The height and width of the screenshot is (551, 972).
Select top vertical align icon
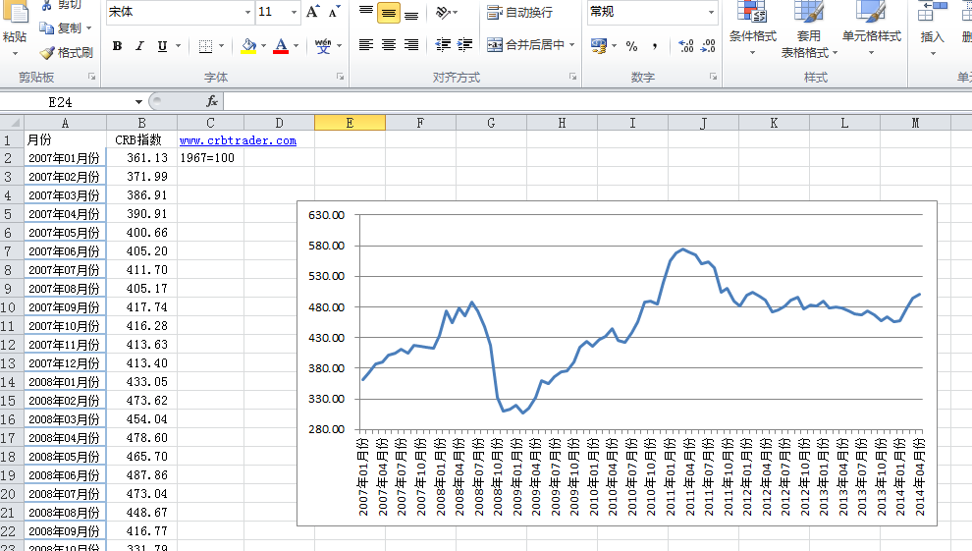click(366, 12)
